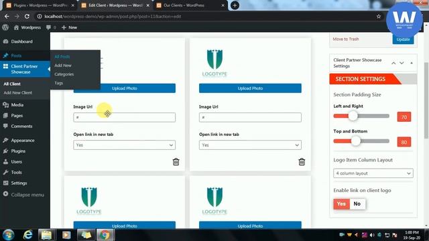Focus Image Url field in first card

pos(125,117)
